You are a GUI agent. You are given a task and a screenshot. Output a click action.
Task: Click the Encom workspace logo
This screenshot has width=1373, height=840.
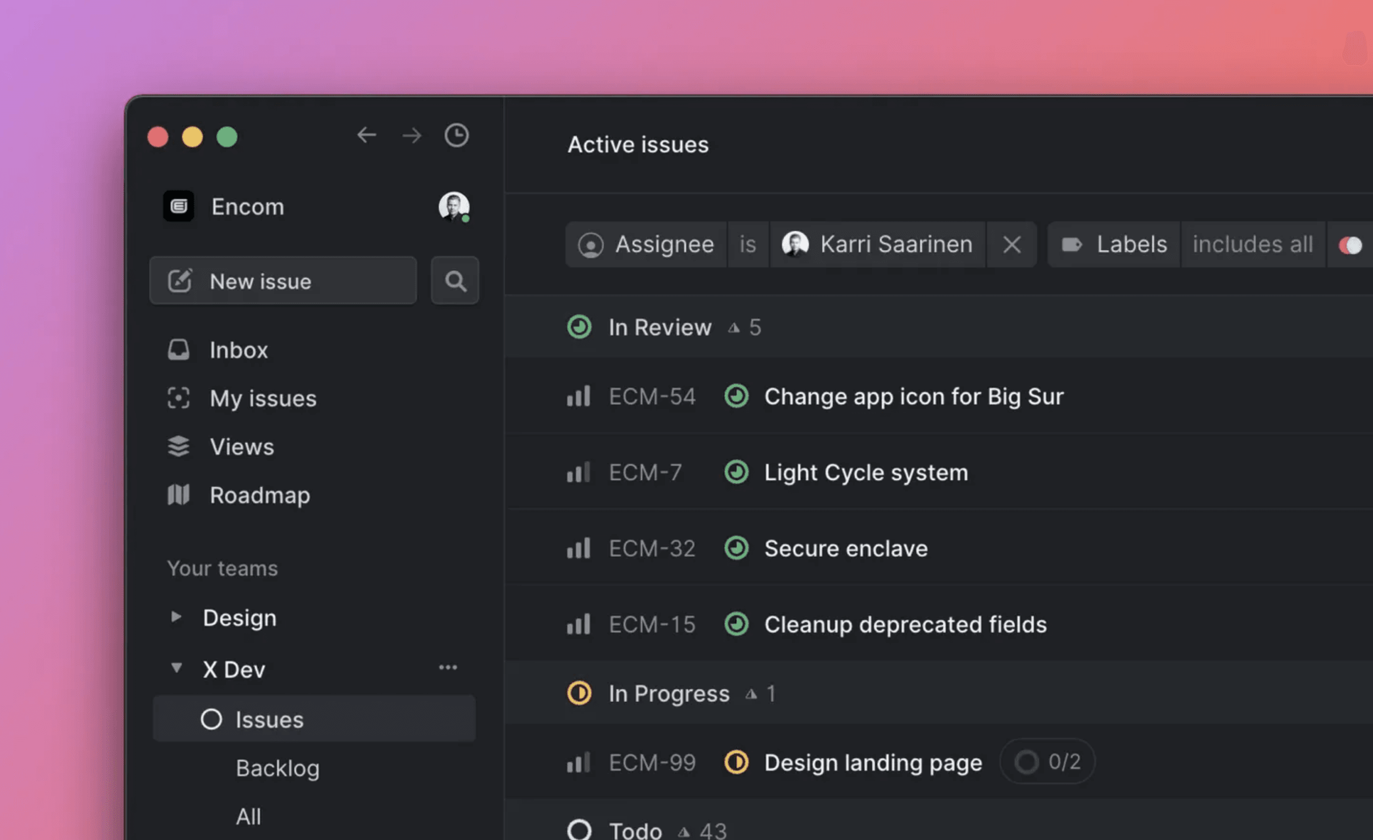[x=178, y=207]
